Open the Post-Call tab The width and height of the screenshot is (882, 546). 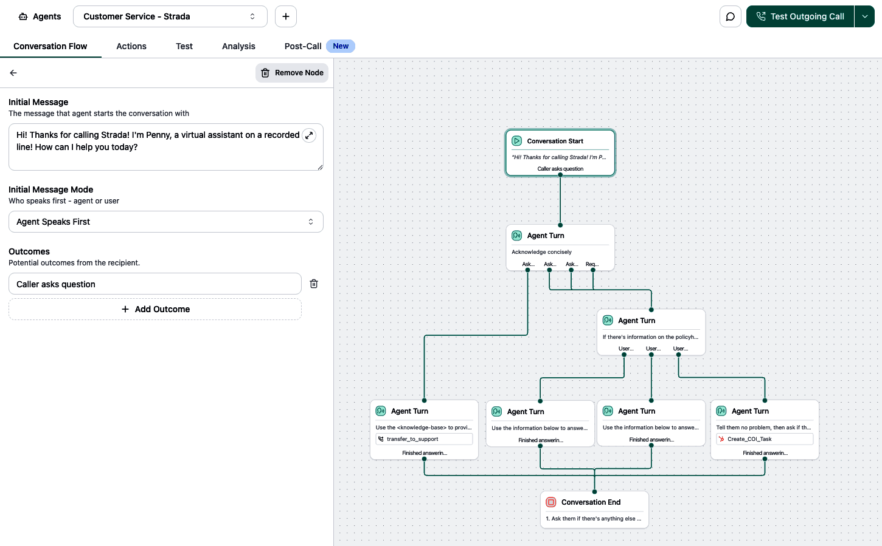(x=303, y=46)
